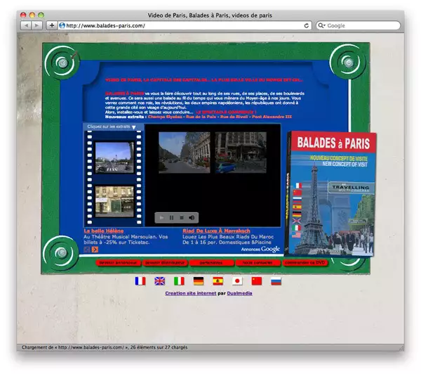421x374 pixels.
Task: Open the Google search magnifier dropdown
Action: (x=321, y=25)
